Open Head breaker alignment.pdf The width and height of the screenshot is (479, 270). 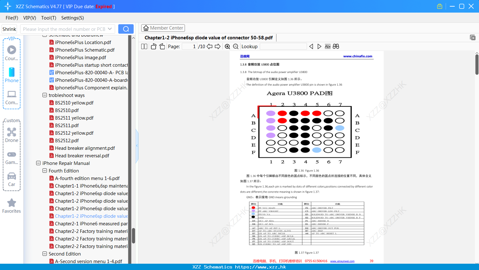point(85,148)
